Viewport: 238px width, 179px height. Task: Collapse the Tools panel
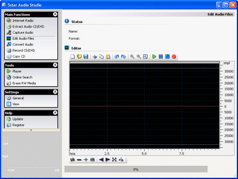55,65
